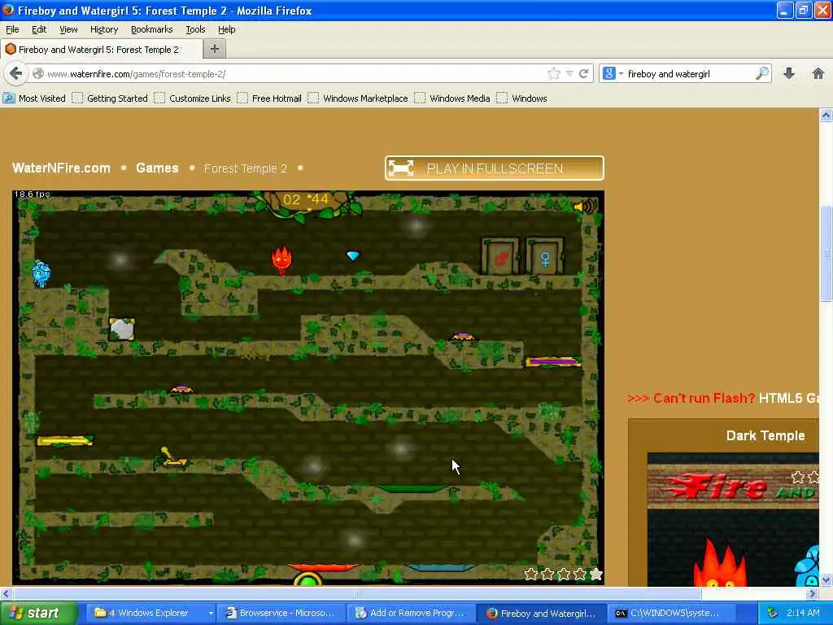Open the Tools menu
Viewport: 833px width, 625px height.
click(x=195, y=29)
